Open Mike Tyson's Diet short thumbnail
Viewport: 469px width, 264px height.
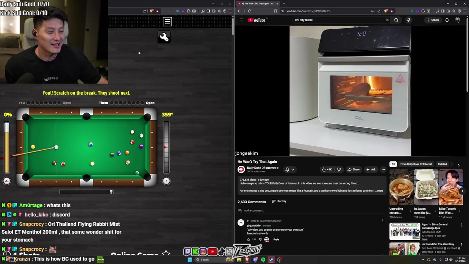(451, 187)
